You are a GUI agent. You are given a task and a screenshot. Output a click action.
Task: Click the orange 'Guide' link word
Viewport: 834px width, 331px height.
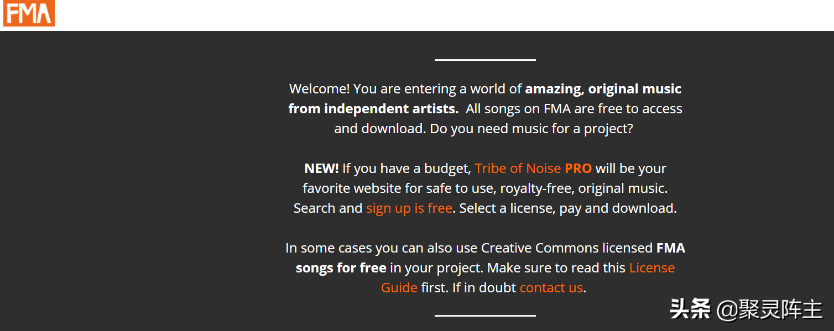point(399,288)
